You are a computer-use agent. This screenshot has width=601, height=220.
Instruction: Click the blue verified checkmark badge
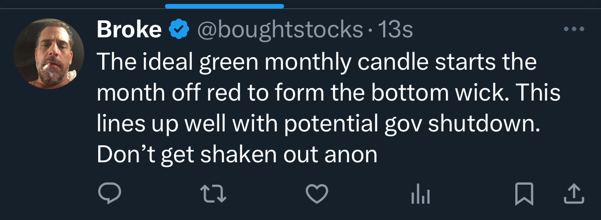click(x=180, y=31)
